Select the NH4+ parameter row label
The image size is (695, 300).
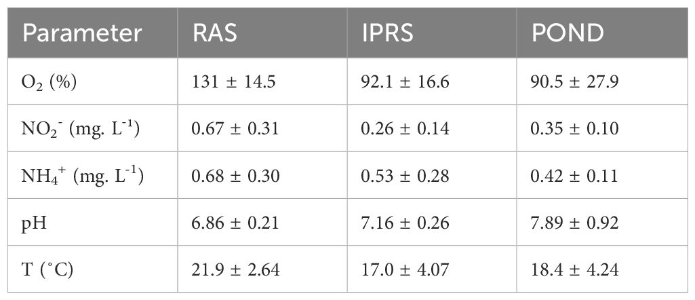click(x=81, y=176)
